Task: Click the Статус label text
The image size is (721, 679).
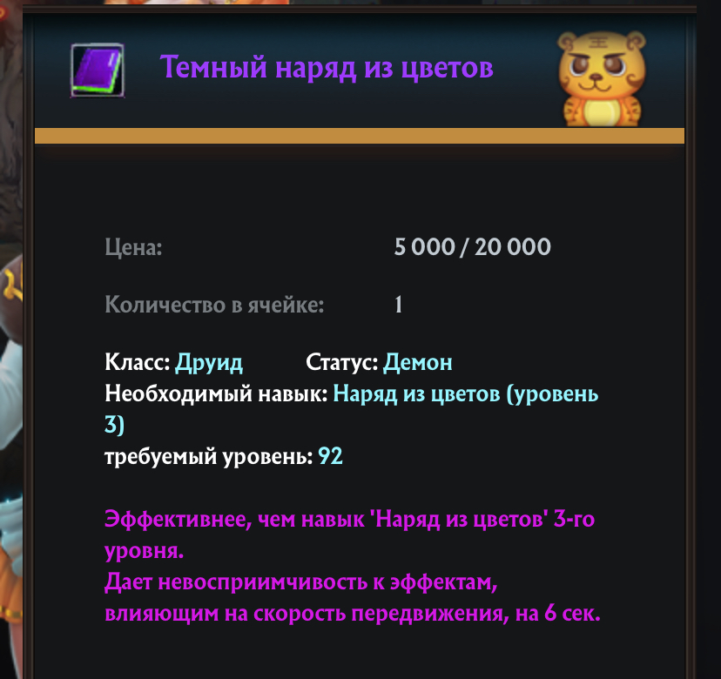Action: pyautogui.click(x=342, y=362)
